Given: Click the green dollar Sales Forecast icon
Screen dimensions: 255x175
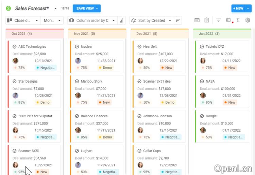Looking at the screenshot, I should (8, 9).
